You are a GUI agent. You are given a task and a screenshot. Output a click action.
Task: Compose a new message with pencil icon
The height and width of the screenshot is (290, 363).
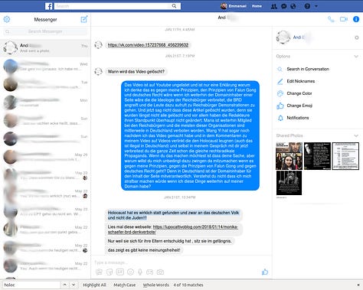point(84,19)
